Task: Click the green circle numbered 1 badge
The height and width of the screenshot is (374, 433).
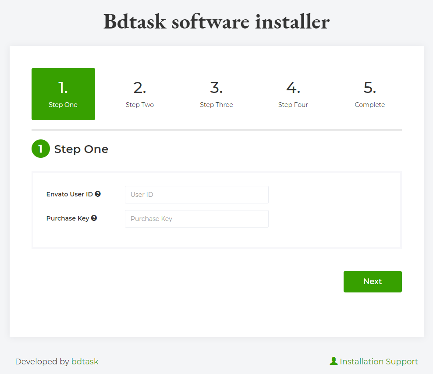Action: tap(41, 149)
